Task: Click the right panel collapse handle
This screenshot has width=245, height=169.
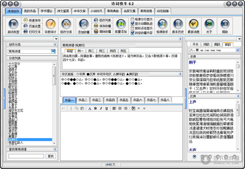Action: 185,98
